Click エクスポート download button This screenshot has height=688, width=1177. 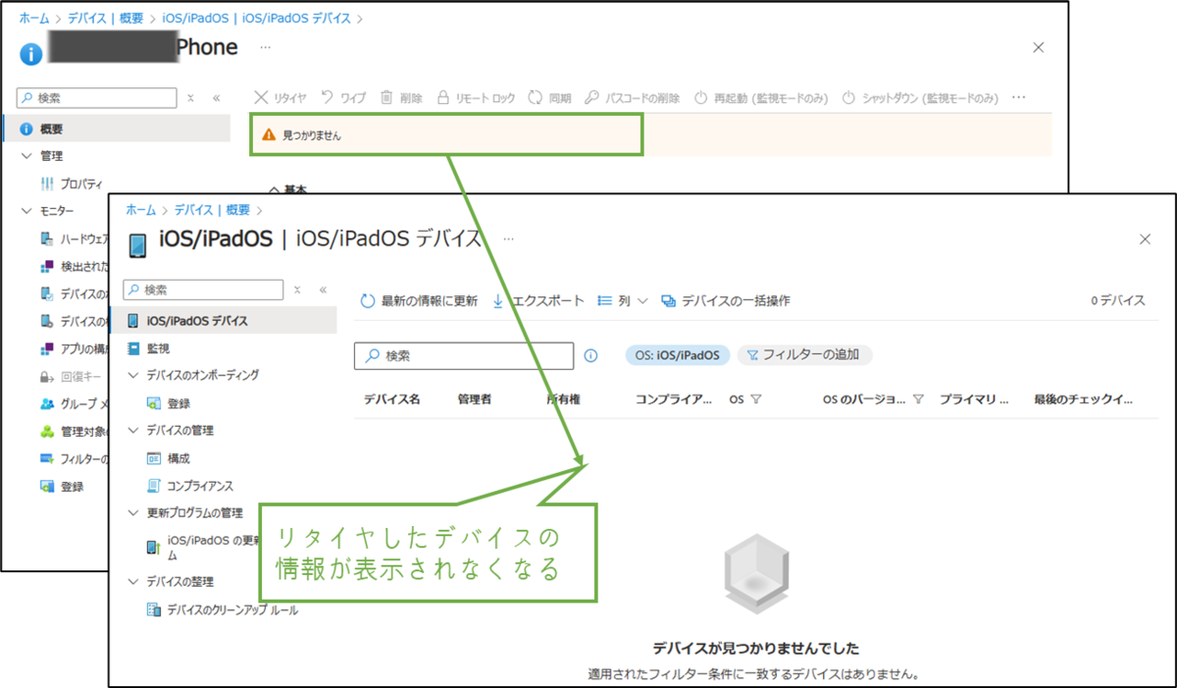[537, 301]
